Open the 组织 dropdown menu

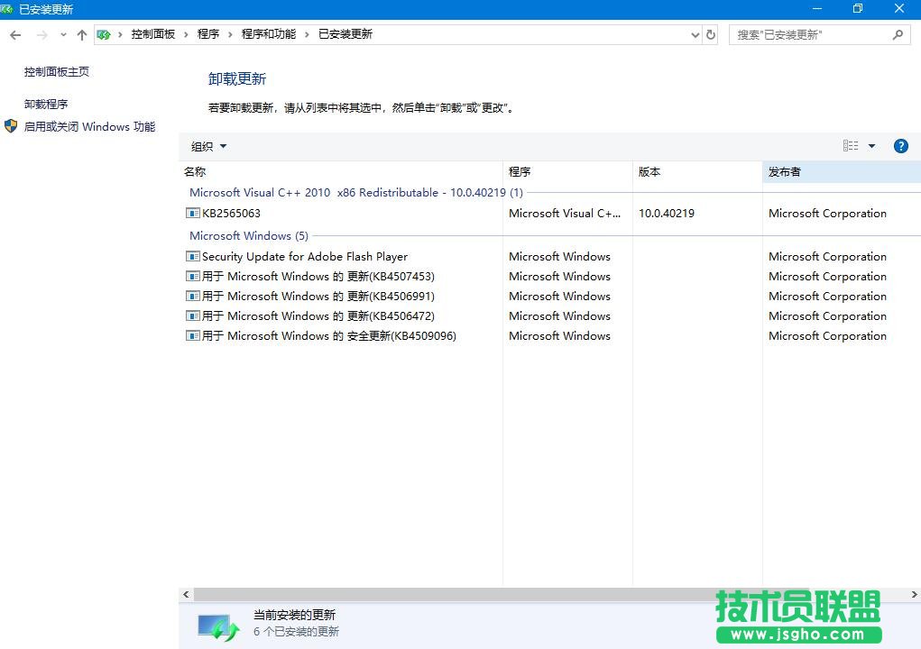point(208,145)
